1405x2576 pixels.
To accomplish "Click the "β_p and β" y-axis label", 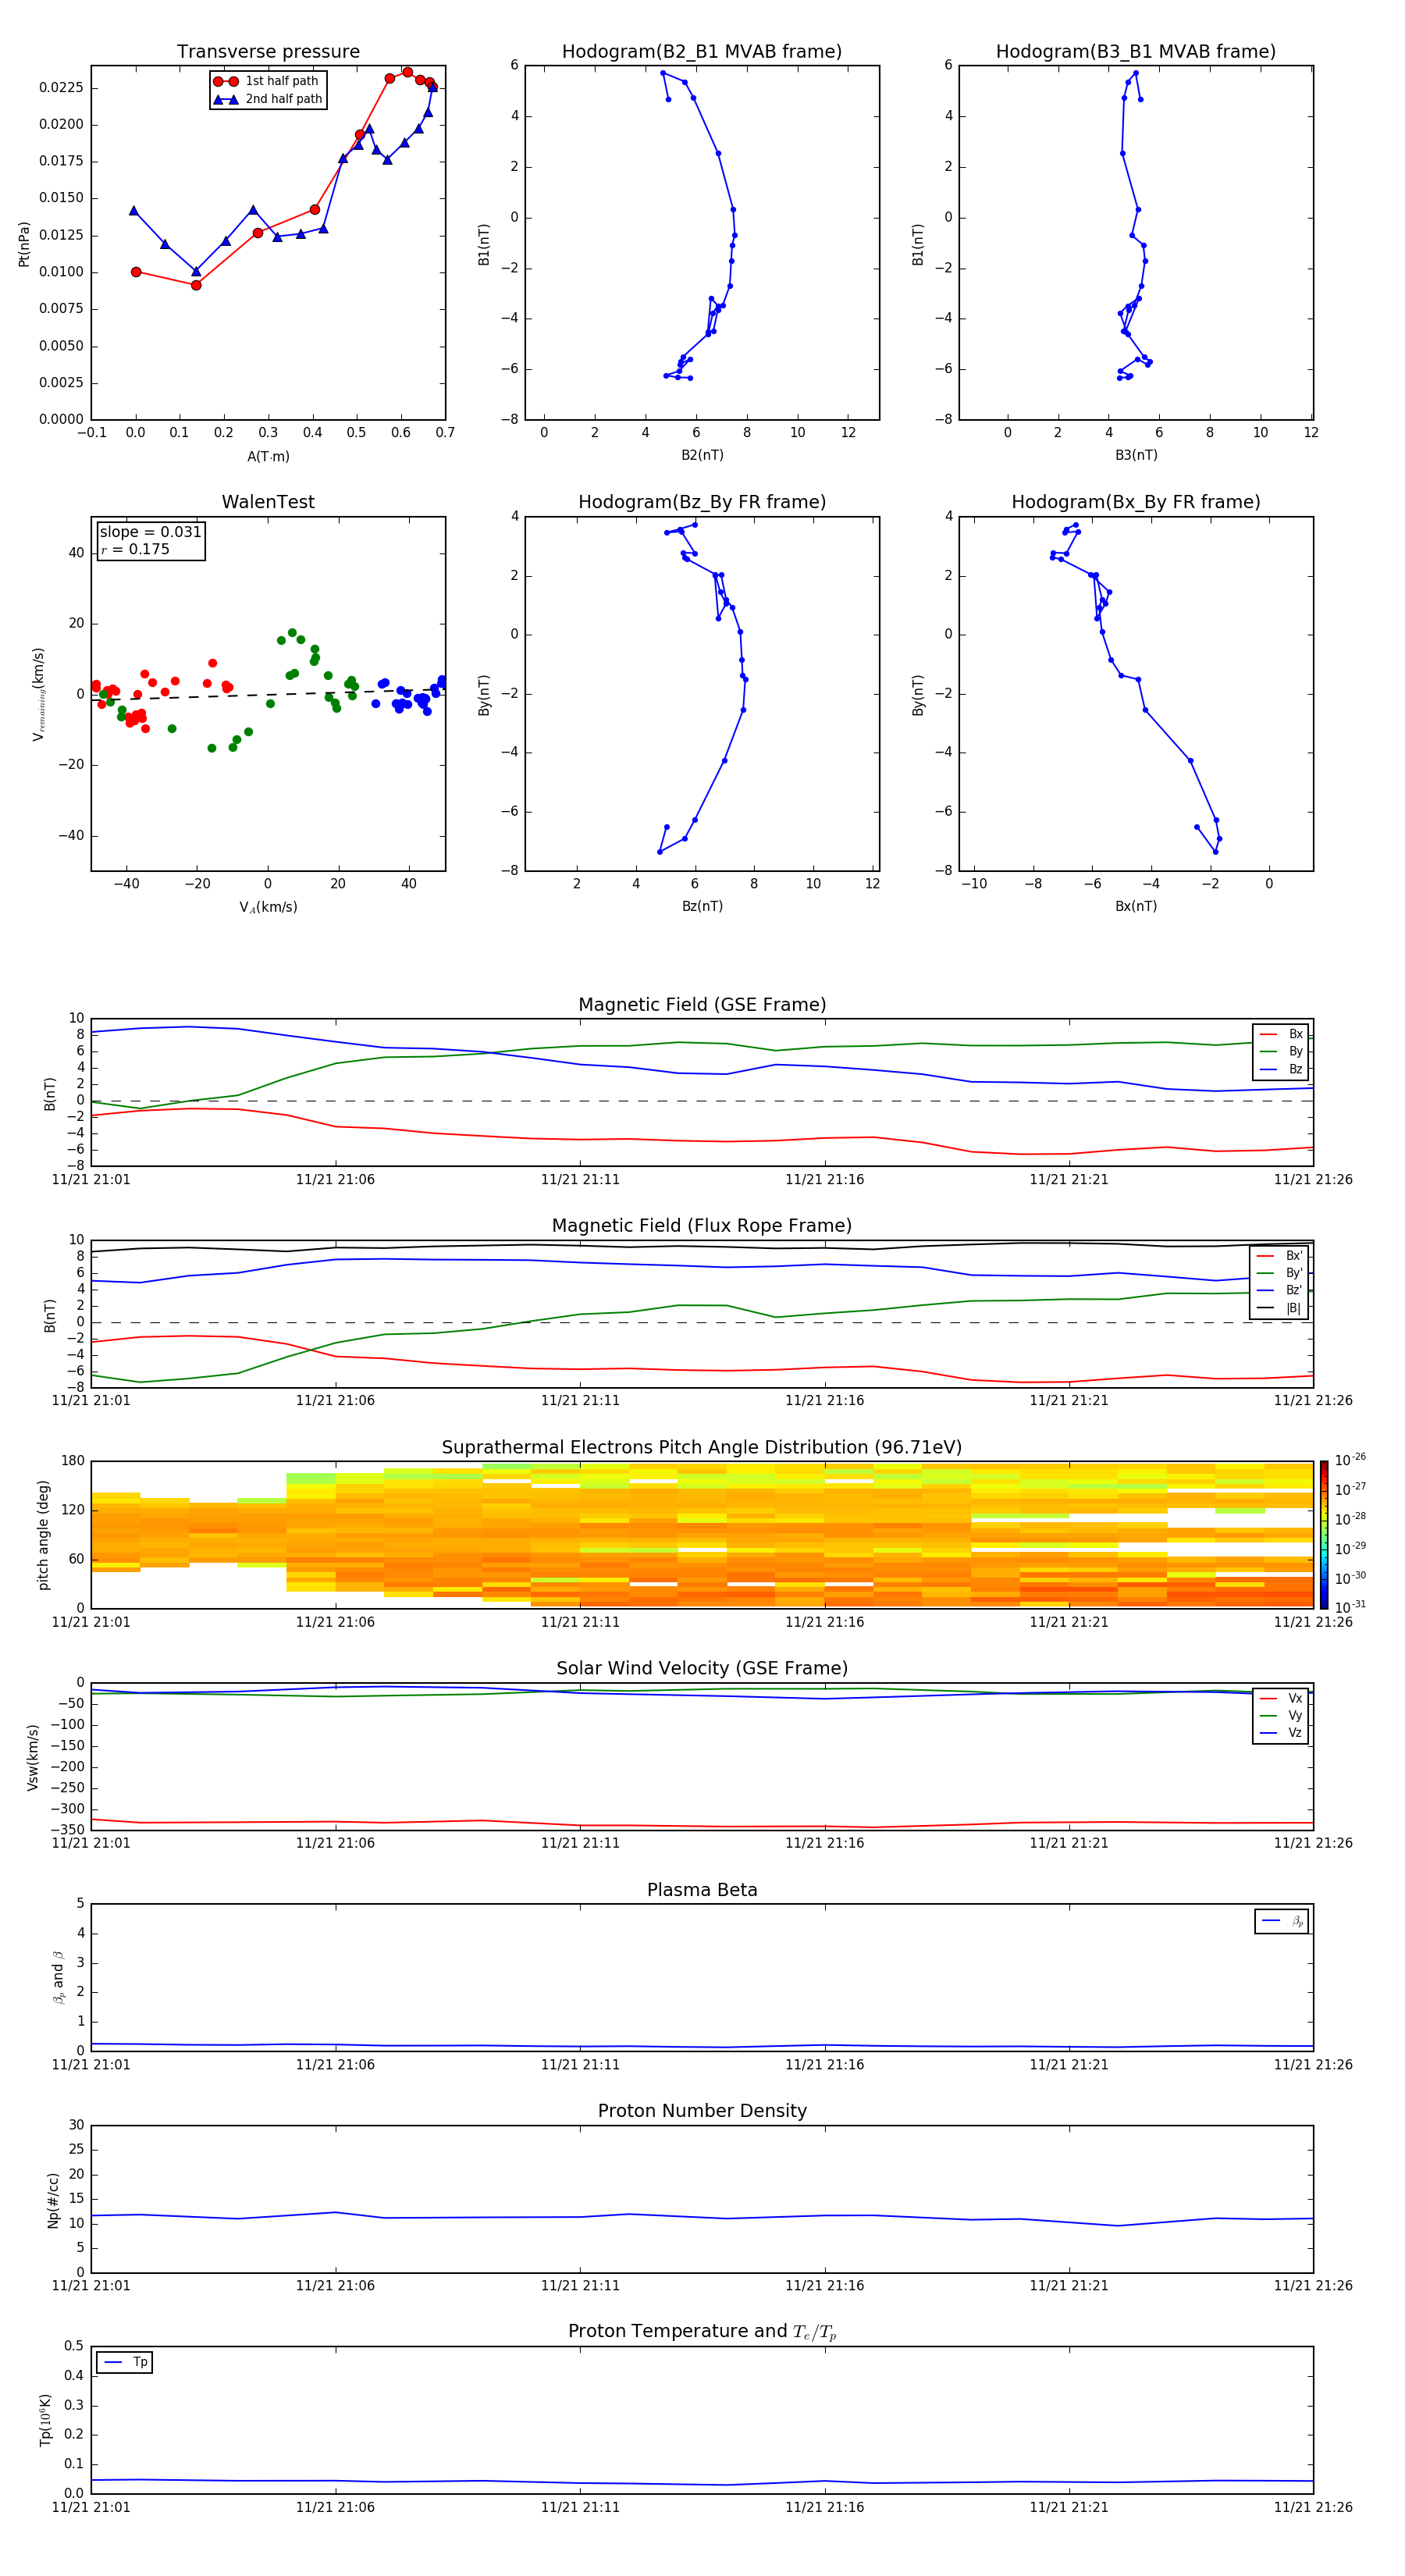I will pyautogui.click(x=58, y=1977).
